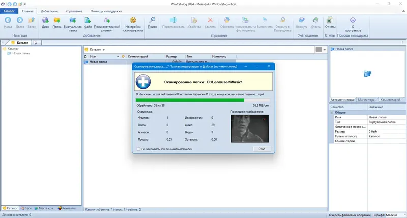Open the Каталог application menu tab
Viewport: 407px width, 218px height.
pos(9,11)
